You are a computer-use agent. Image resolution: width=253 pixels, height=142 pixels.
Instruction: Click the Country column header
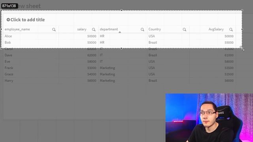click(x=155, y=29)
